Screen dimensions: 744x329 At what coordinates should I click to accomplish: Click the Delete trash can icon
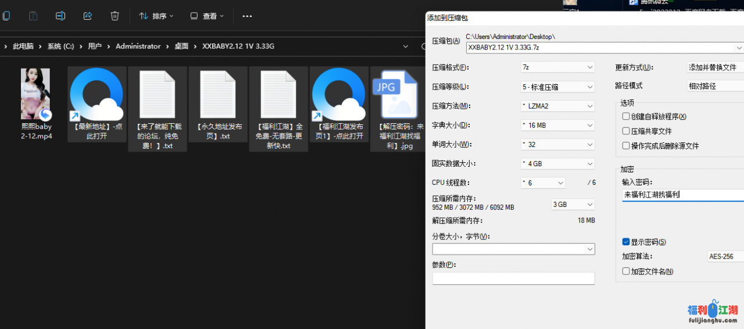115,16
